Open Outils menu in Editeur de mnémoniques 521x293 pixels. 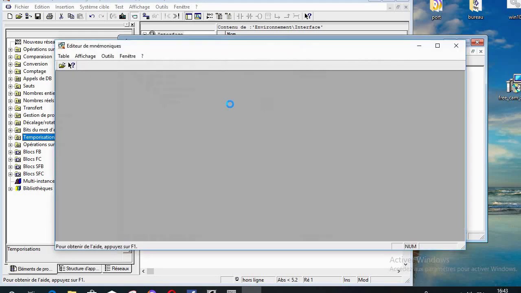[107, 56]
